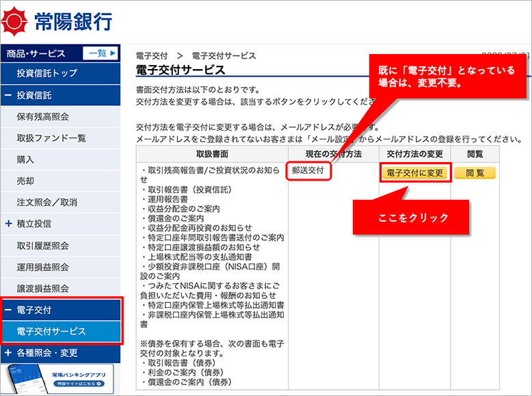Click the 郵送交付 status cell
The image size is (532, 396).
(308, 170)
